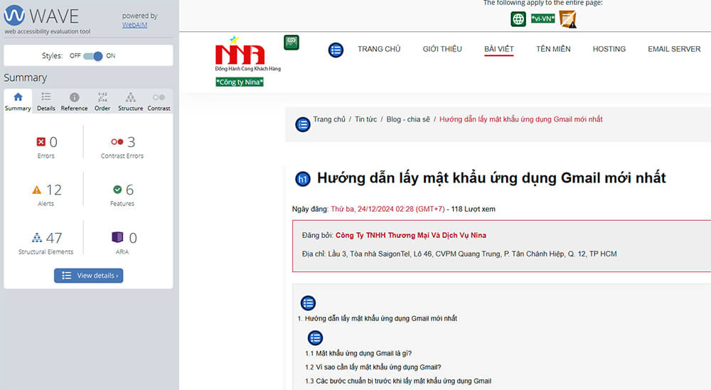Click the address line 'Địa chỉ: Lầu 3'
The height and width of the screenshot is (390, 711).
point(459,254)
